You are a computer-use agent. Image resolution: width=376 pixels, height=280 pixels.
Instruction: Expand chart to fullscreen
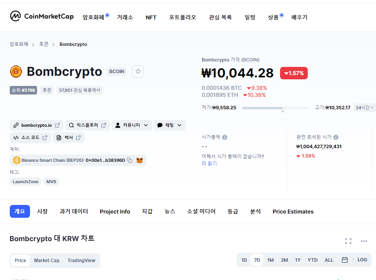348,241
